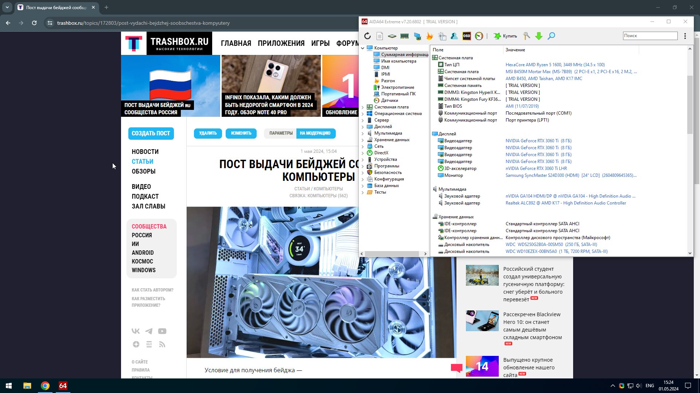Click the Купить button in AIDA64
700x393 pixels.
click(505, 36)
